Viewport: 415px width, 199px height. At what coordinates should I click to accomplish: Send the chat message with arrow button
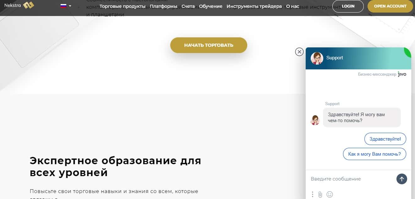pyautogui.click(x=402, y=179)
